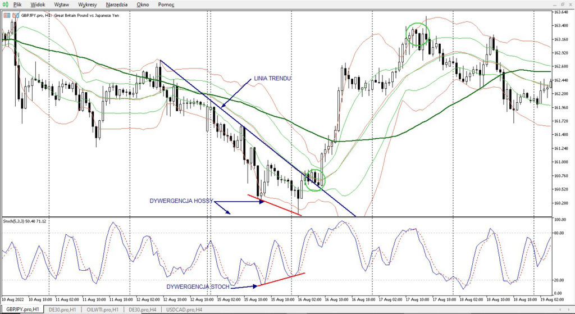Open the Pomoc menu
575x314 pixels.
(x=166, y=4)
